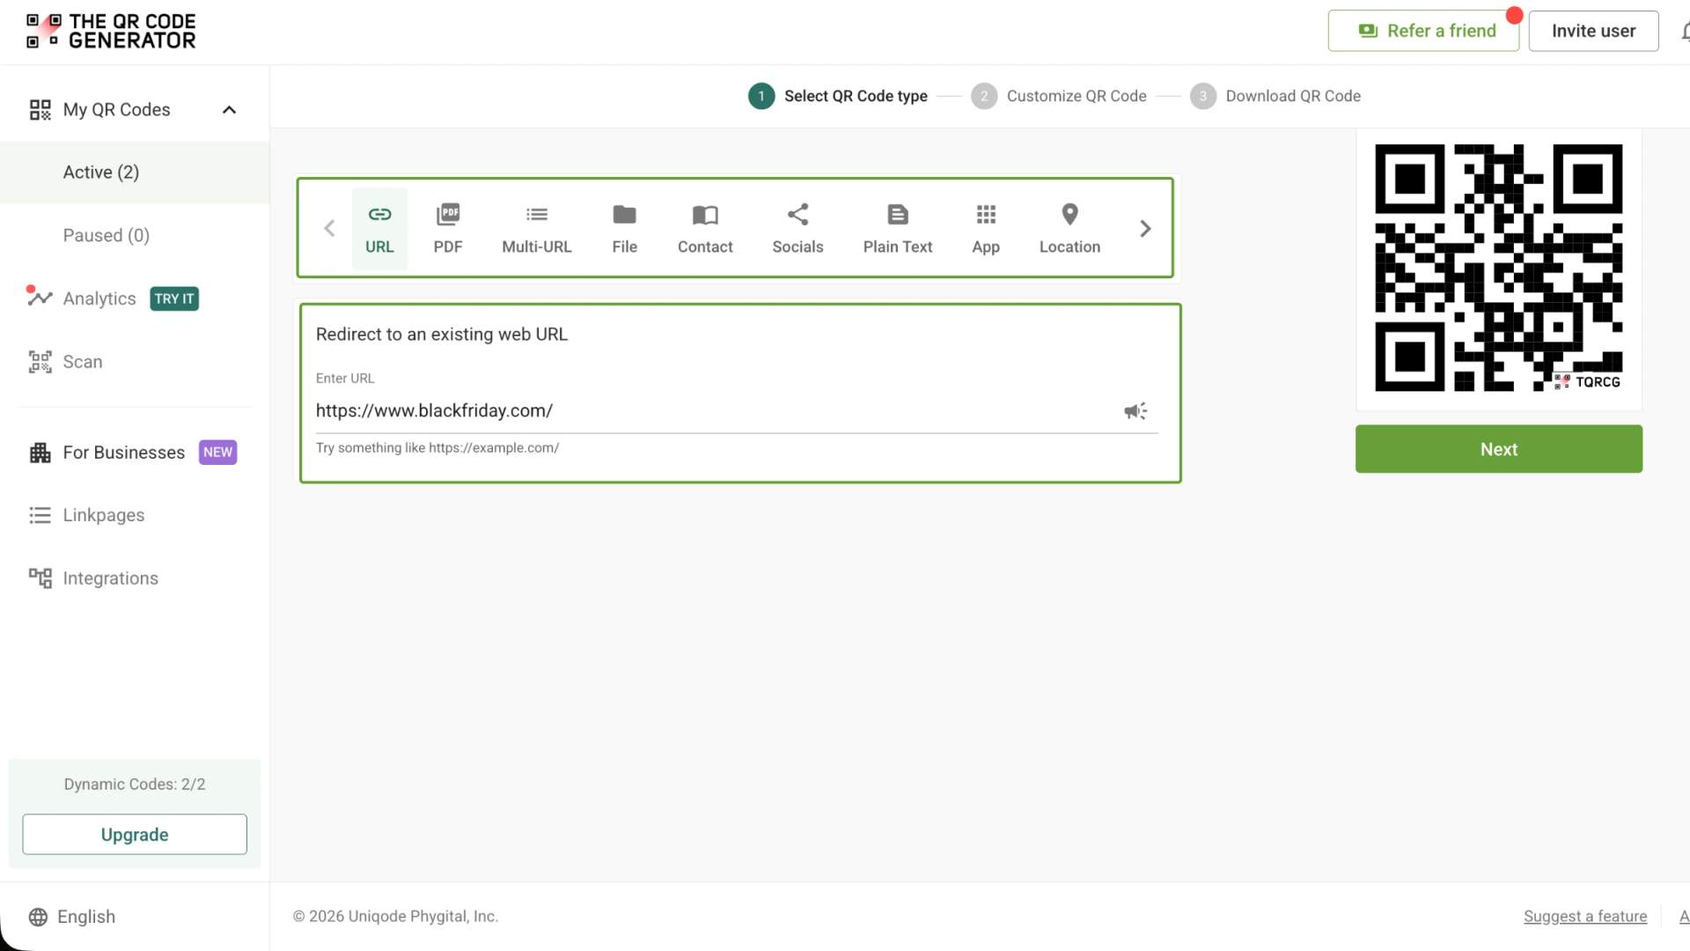1690x951 pixels.
Task: Click The QR Code Generator logo
Action: (x=111, y=31)
